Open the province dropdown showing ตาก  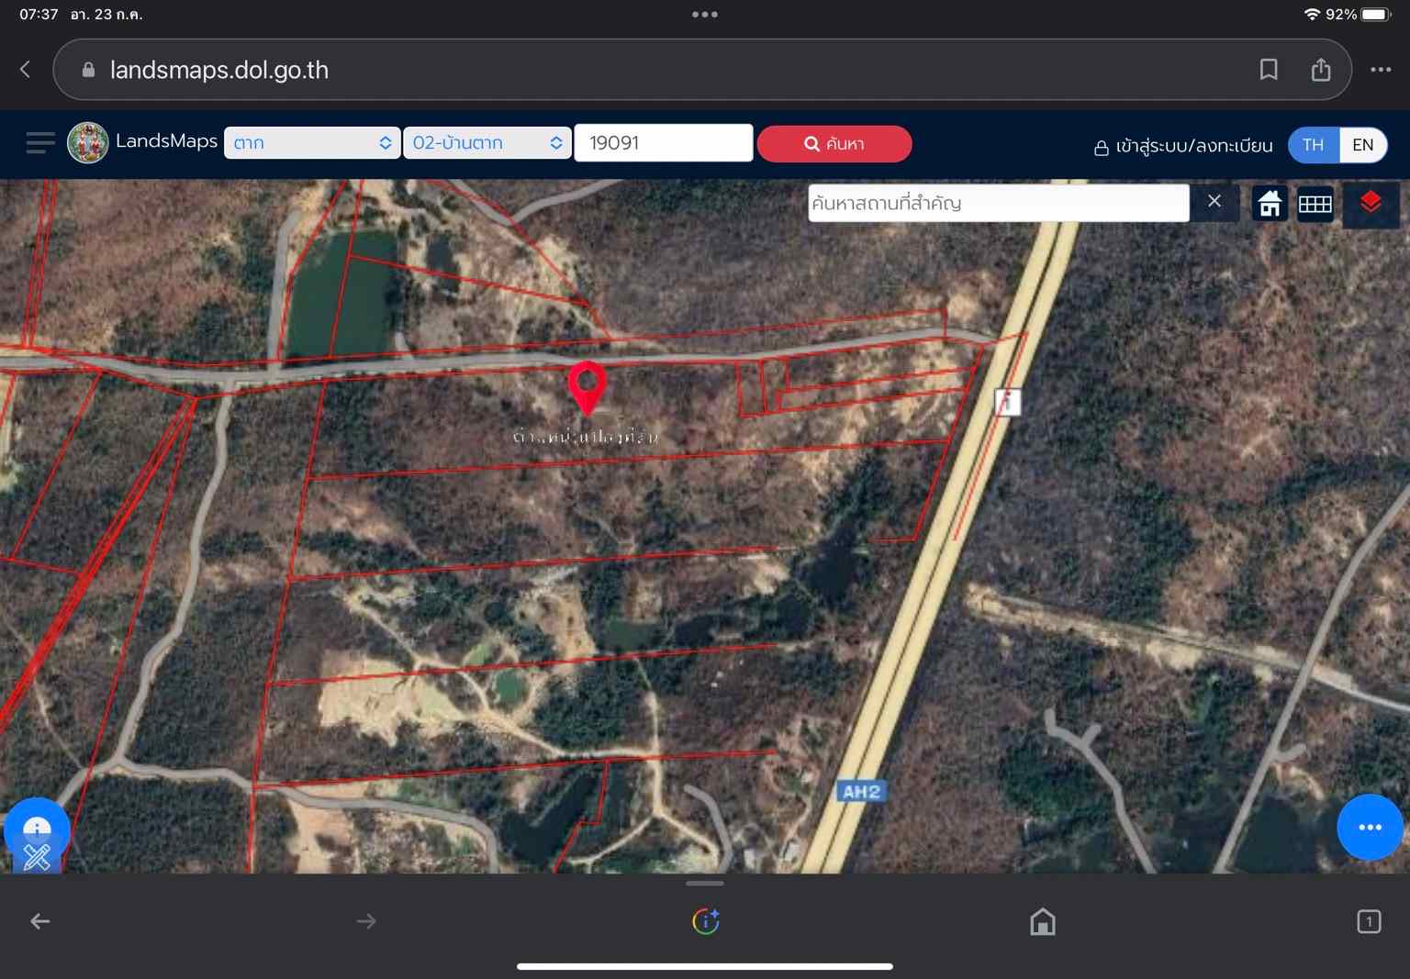coord(312,143)
